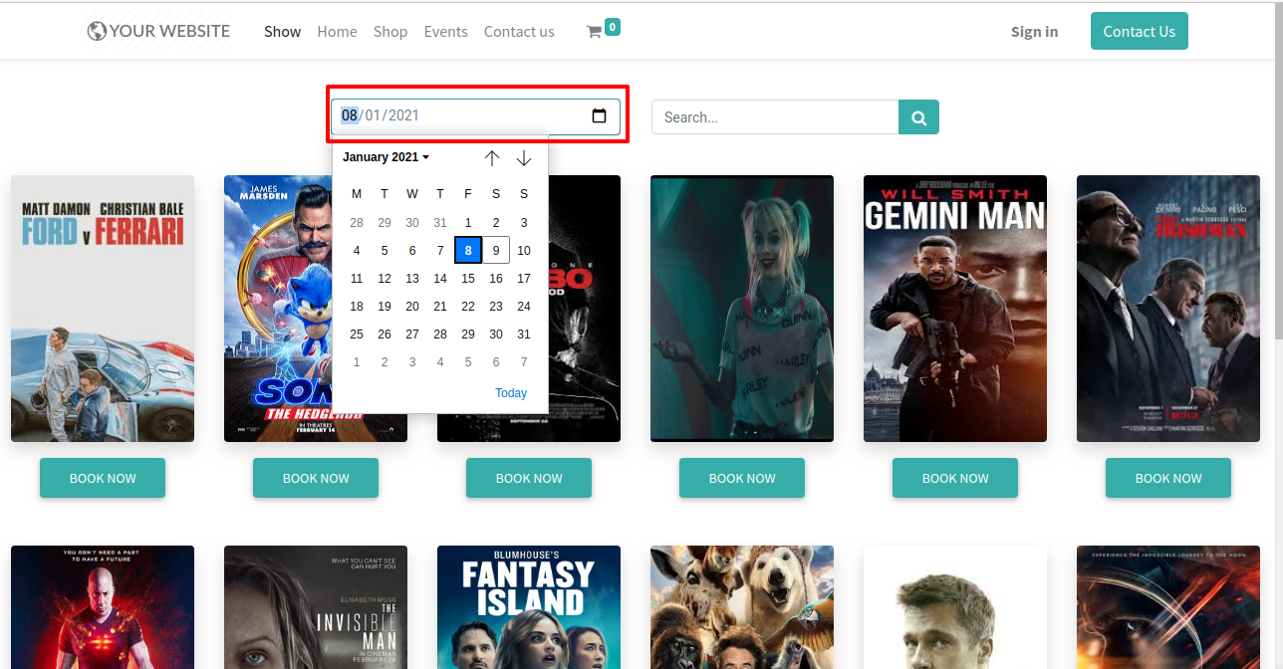Go to previous month with up arrow
This screenshot has width=1283, height=669.
point(492,158)
